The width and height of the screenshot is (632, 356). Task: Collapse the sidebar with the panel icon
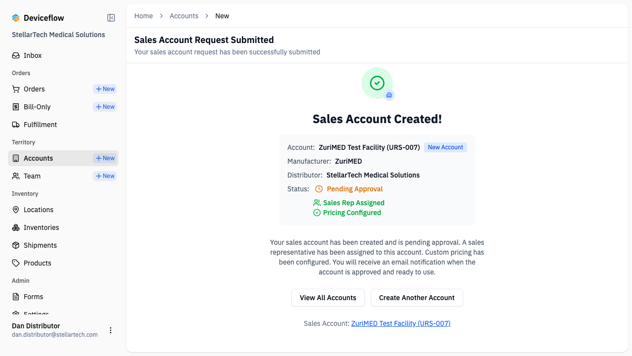click(111, 17)
